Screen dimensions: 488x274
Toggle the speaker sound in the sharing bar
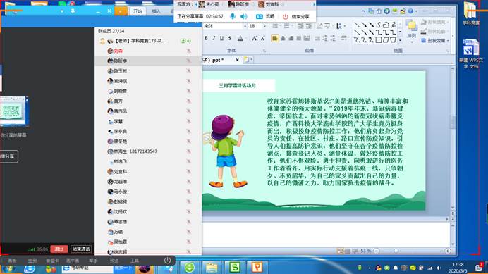pos(244,16)
